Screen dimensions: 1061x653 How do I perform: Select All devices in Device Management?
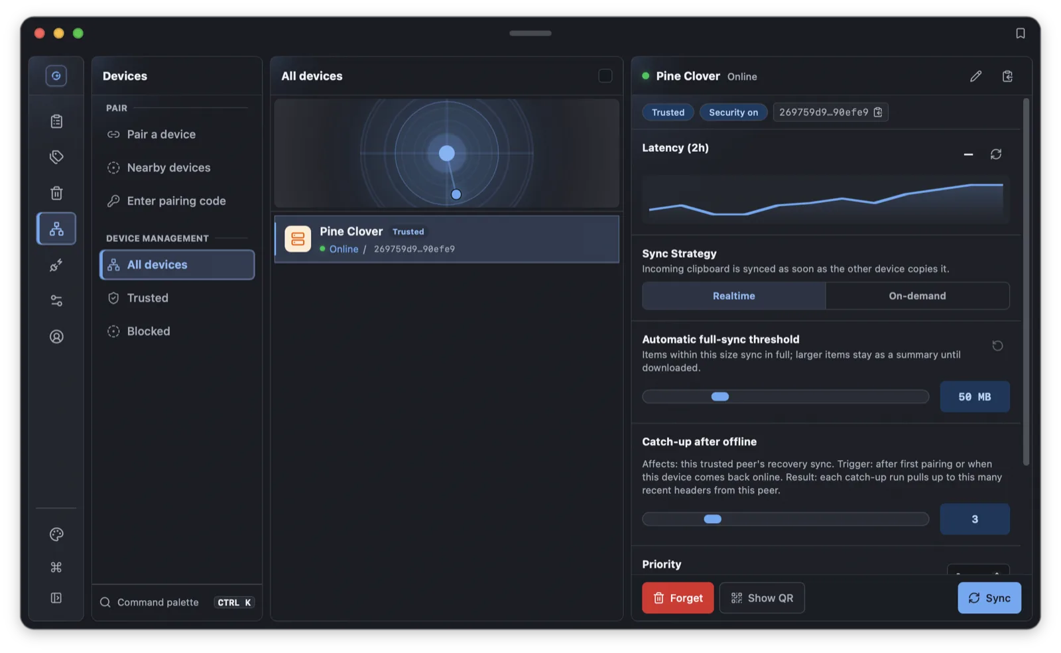pyautogui.click(x=177, y=265)
